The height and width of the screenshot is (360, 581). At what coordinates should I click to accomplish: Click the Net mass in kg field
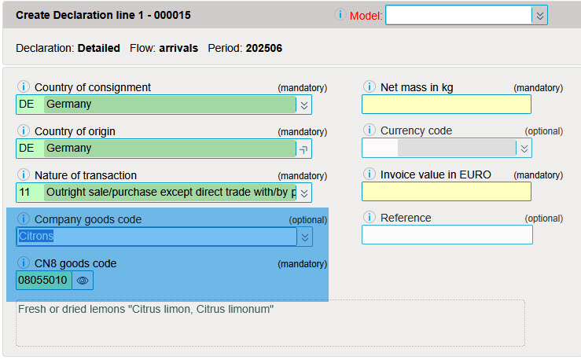pyautogui.click(x=446, y=105)
